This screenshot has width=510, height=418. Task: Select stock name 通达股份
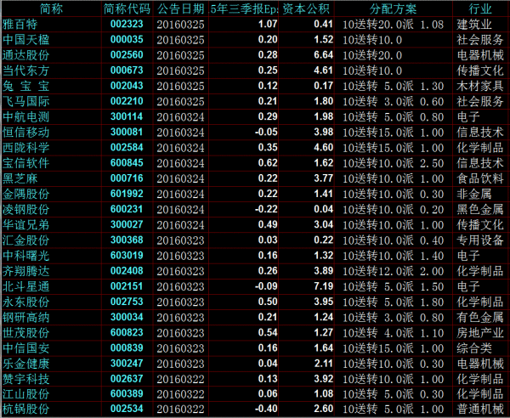(x=26, y=55)
